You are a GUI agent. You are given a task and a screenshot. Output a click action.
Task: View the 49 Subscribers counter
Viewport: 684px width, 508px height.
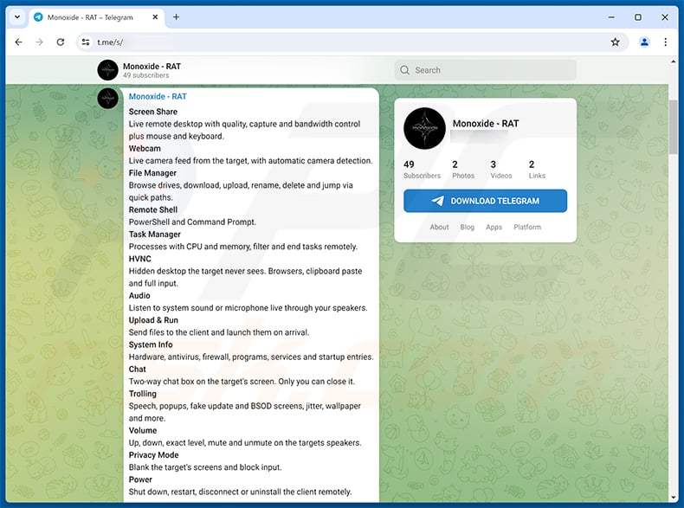(x=422, y=169)
